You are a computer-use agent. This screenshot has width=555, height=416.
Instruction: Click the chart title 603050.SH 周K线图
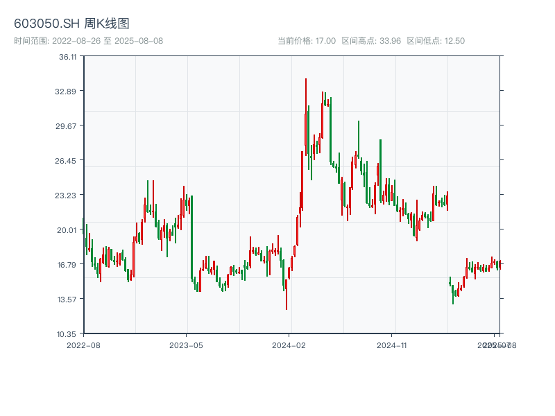coord(71,24)
